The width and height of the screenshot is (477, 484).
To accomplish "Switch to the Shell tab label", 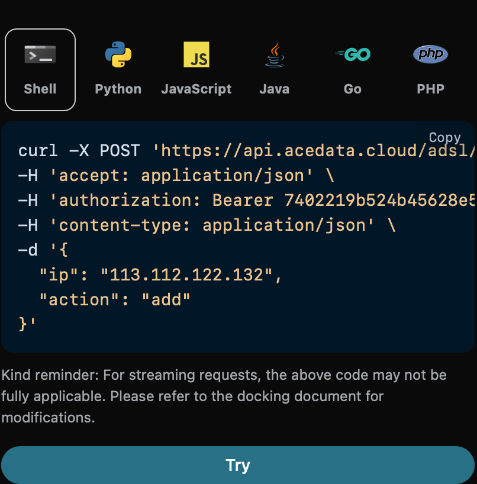I will coord(40,89).
